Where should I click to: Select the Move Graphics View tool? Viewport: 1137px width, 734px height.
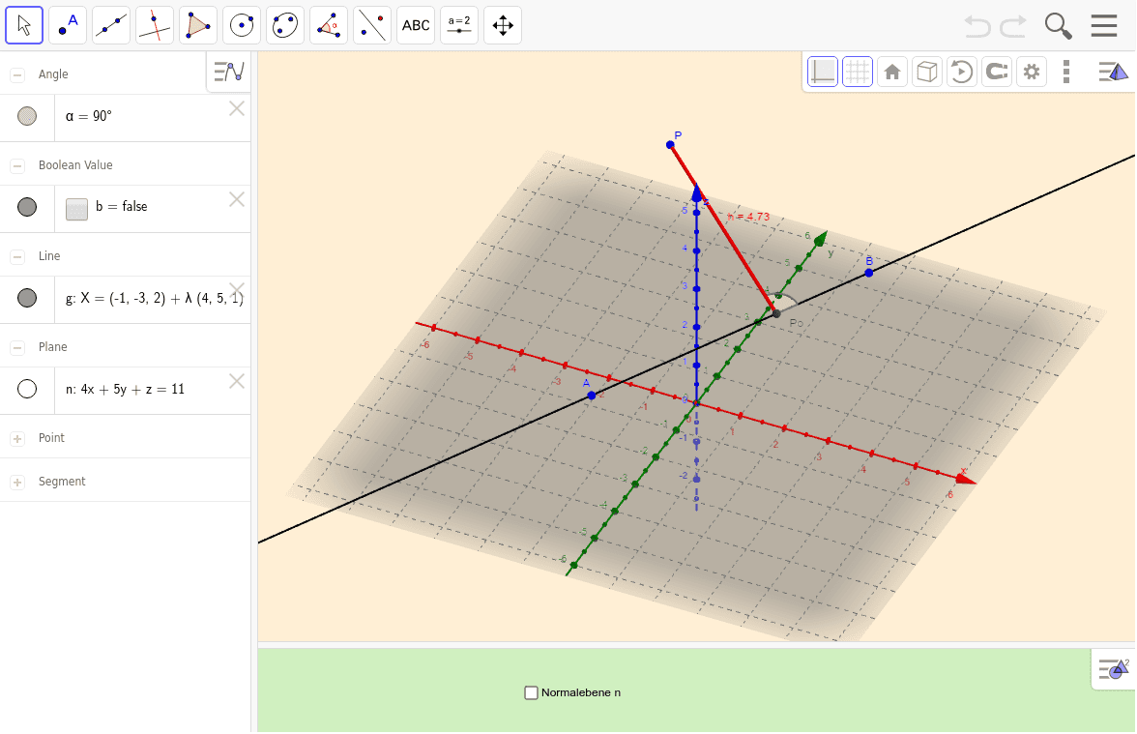503,25
